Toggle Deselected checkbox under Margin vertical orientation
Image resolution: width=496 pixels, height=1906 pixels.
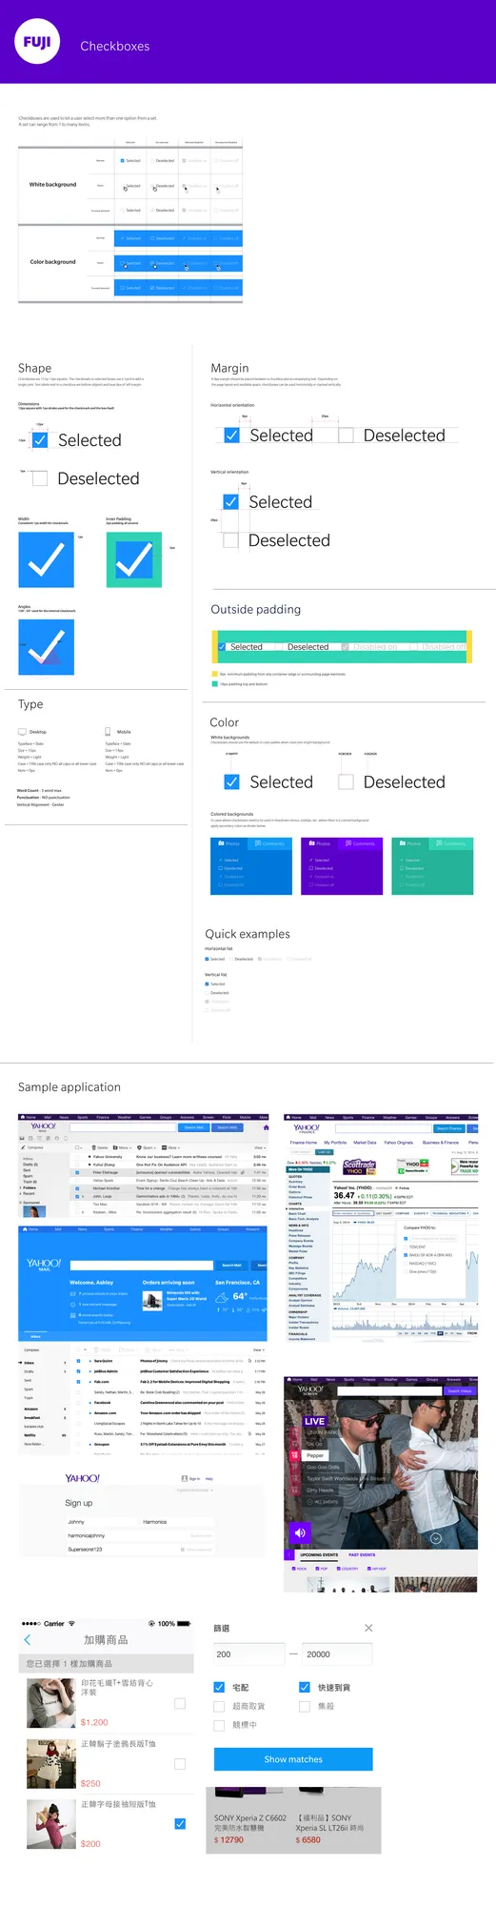tap(230, 540)
